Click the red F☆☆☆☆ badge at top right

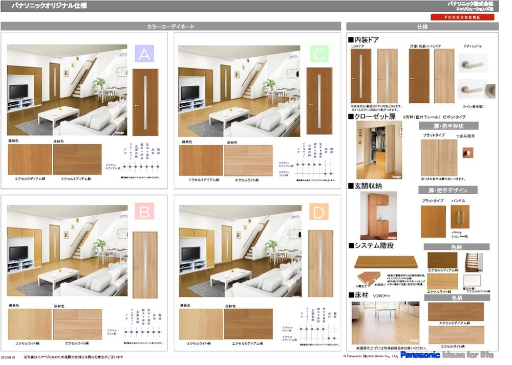(462, 17)
